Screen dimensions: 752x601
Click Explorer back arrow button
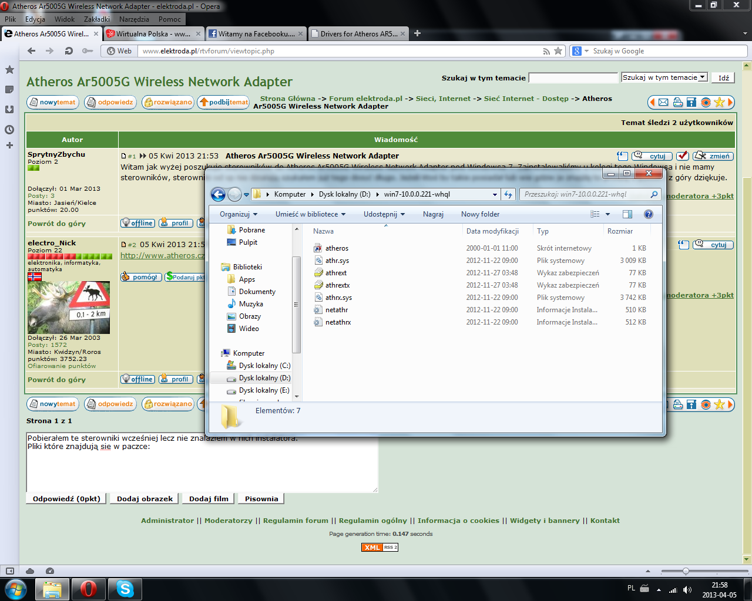pyautogui.click(x=218, y=194)
